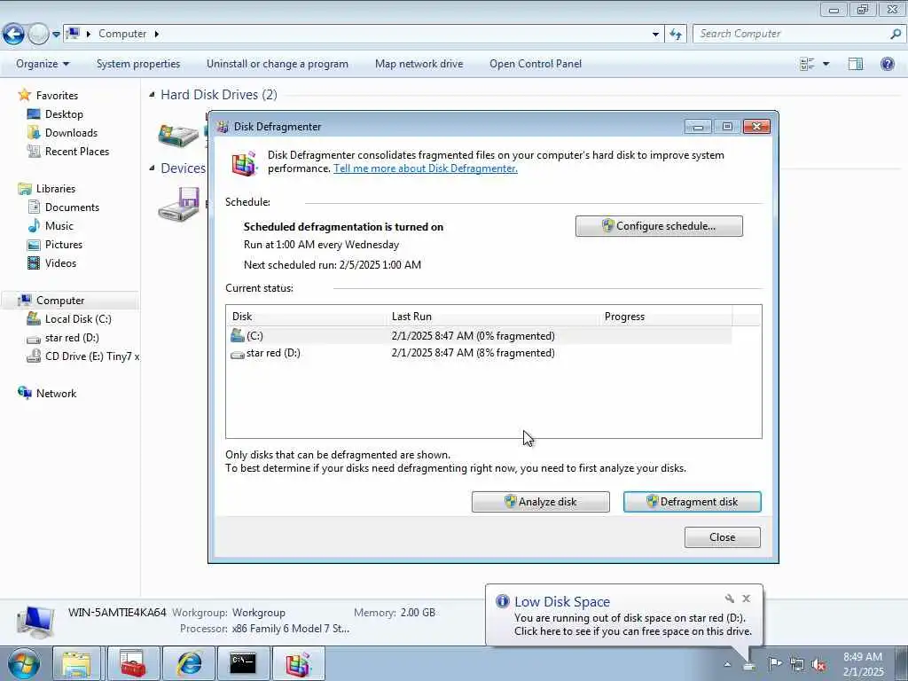Open the Documents library
Screen dimensions: 908x681
[x=72, y=207]
